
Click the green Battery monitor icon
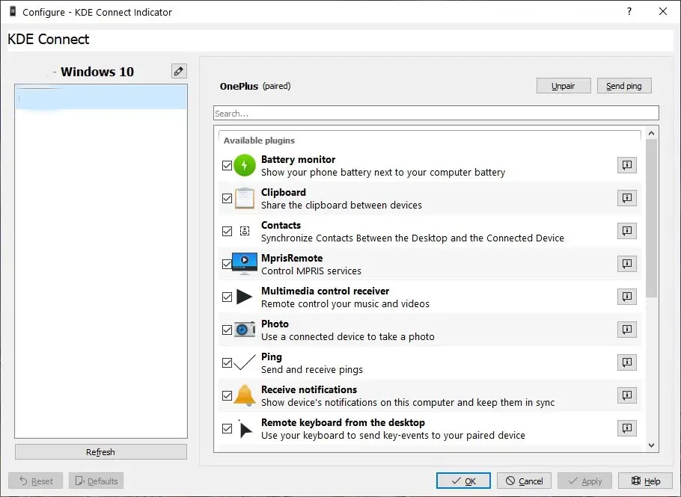pos(245,165)
